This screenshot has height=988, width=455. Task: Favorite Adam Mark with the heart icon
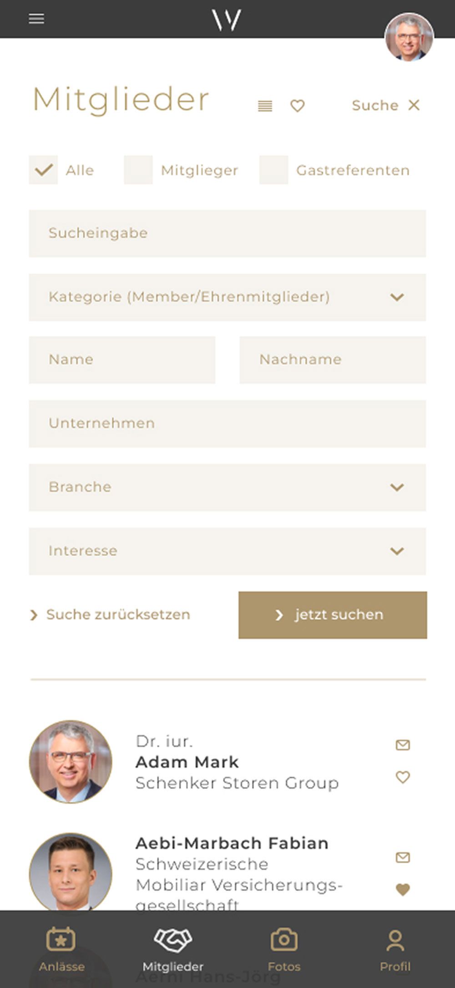[403, 777]
